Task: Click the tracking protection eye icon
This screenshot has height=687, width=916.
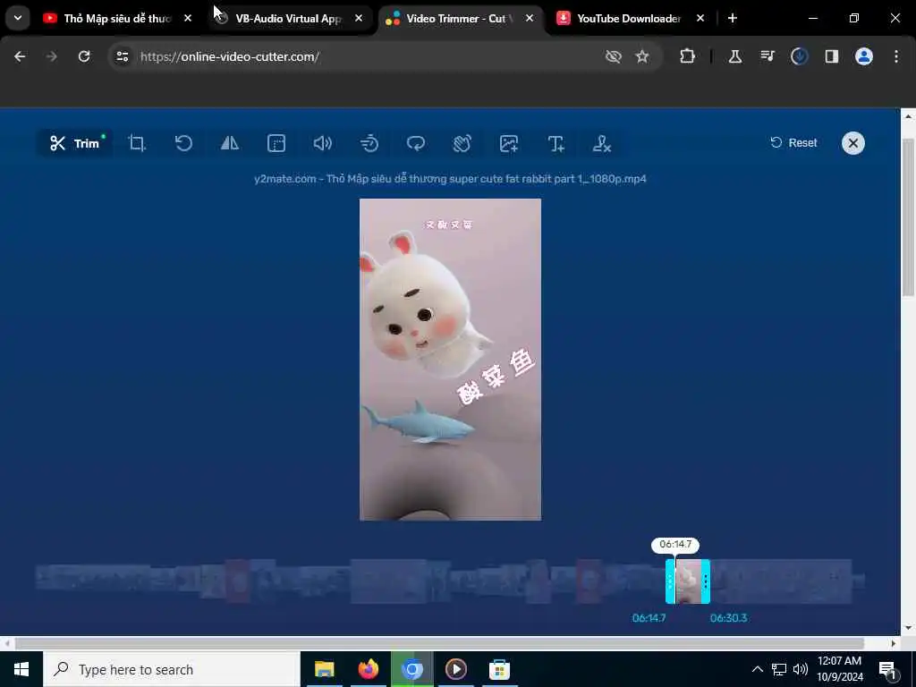Action: (x=613, y=56)
